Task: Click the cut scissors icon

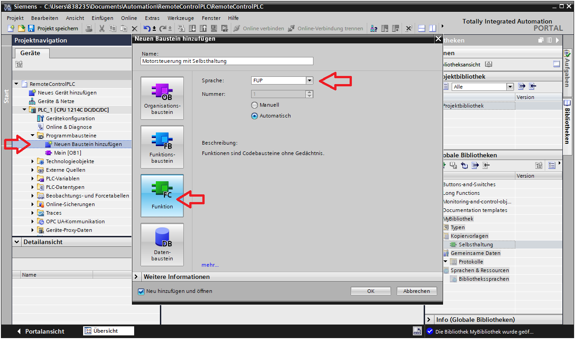Action: tap(102, 28)
